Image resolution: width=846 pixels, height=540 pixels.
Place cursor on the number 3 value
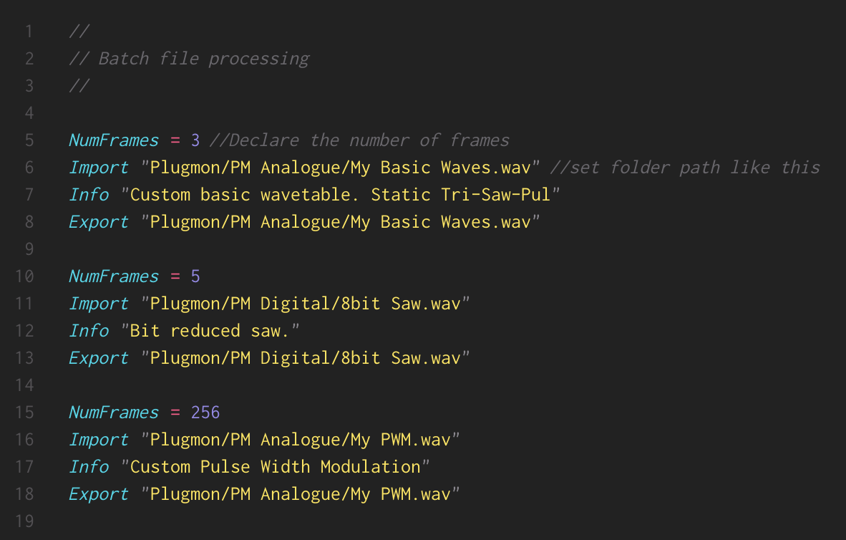pos(195,140)
